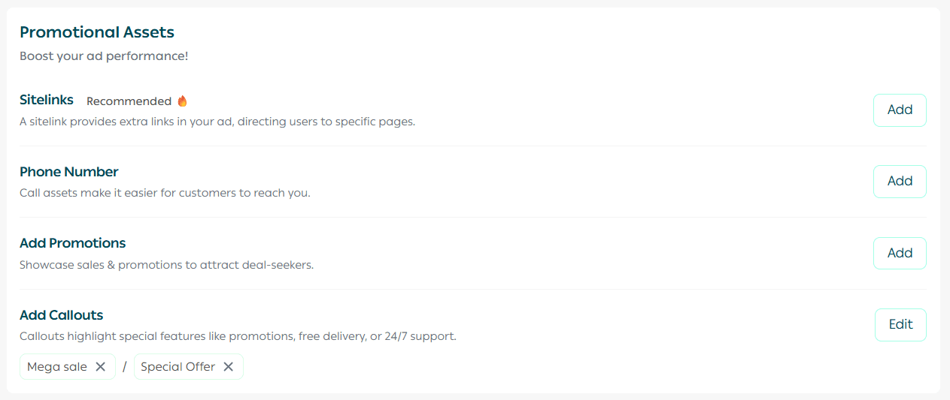Click the Add Callouts heading
The image size is (950, 400).
(x=61, y=315)
